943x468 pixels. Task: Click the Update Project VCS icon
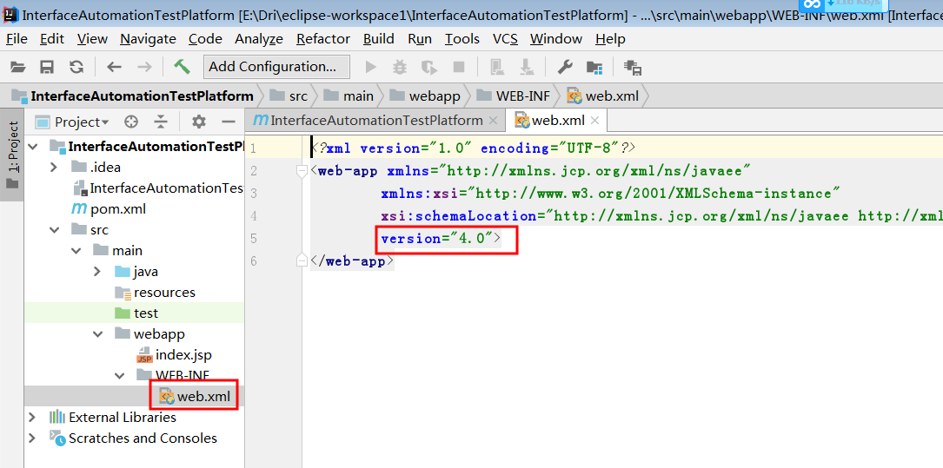click(497, 67)
